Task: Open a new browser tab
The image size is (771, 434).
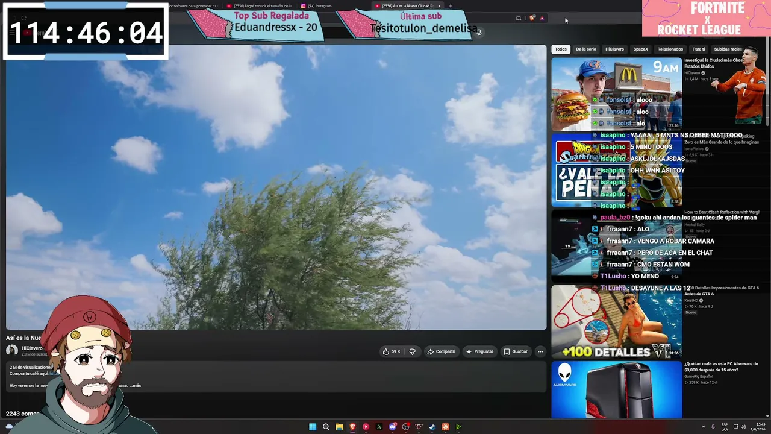Action: click(450, 6)
